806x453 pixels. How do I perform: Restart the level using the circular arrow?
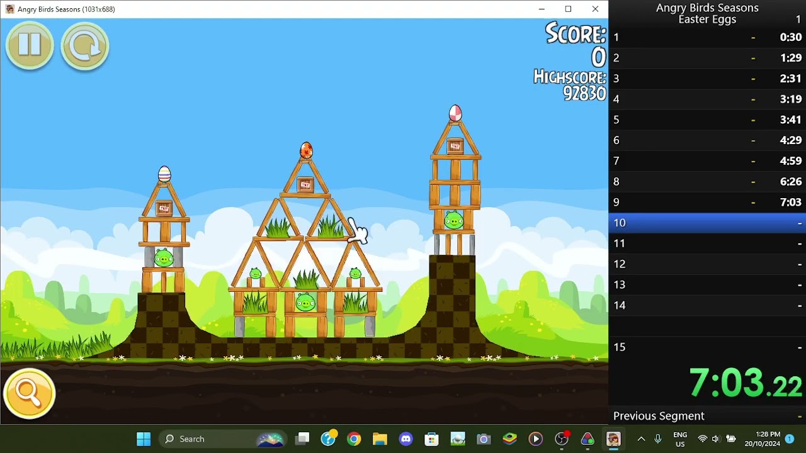tap(84, 46)
